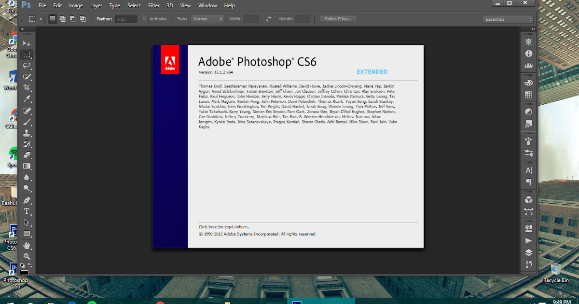Screen dimensions: 579x304
Task: Open the Channels panel icon
Action: pos(528,199)
